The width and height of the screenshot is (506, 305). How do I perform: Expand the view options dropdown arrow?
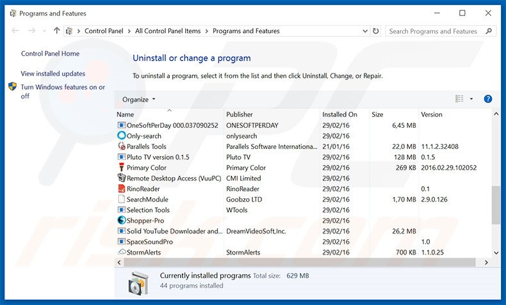click(x=471, y=99)
